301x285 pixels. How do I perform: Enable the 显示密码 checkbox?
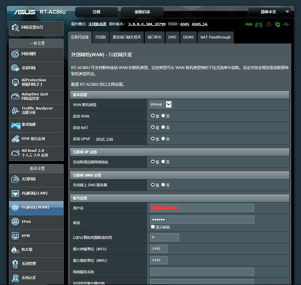coord(153,227)
